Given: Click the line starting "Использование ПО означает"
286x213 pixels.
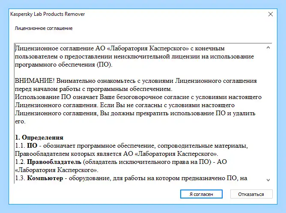Looking at the screenshot, I should coord(138,97).
